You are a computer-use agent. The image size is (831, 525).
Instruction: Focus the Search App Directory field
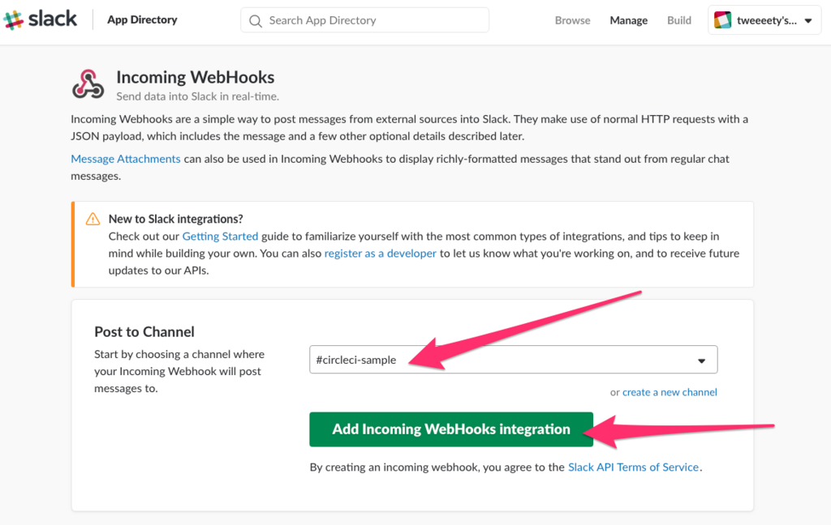[x=373, y=20]
